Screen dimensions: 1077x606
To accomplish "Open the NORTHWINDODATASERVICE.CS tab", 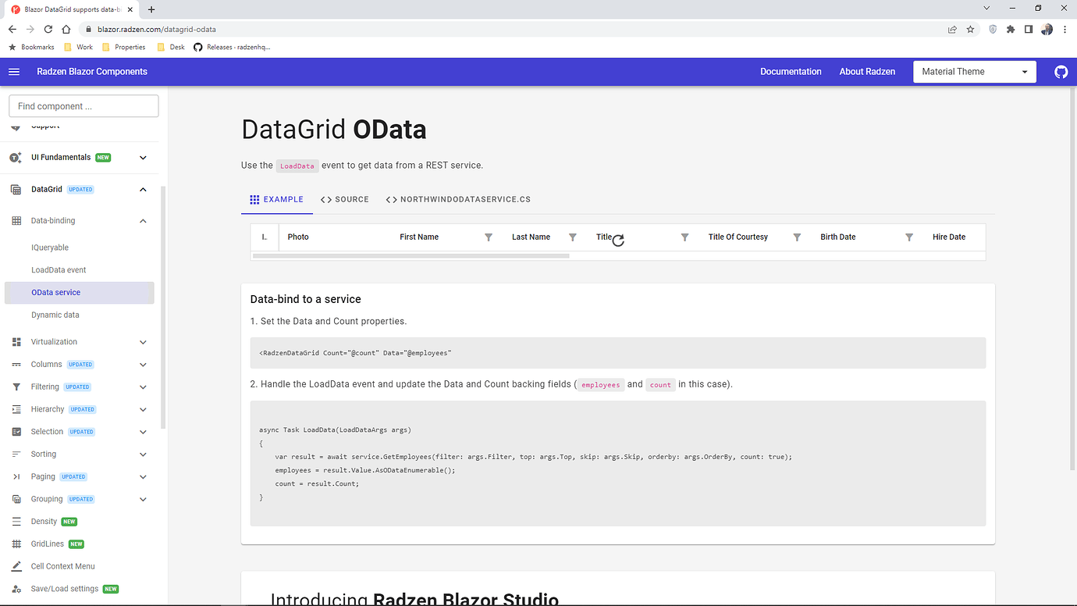I will (x=458, y=199).
